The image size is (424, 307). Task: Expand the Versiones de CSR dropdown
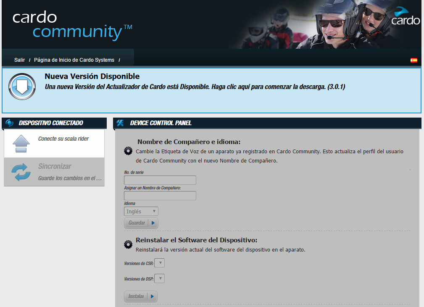pos(160,263)
